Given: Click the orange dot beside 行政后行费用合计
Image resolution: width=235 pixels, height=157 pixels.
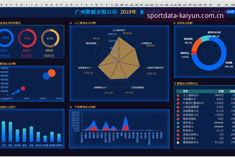Looking at the screenshot, I should (178, 103).
